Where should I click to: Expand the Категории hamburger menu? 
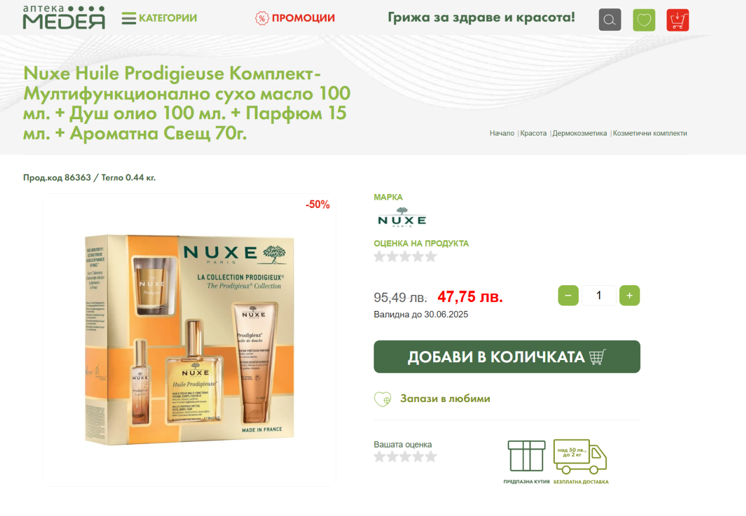pos(159,18)
